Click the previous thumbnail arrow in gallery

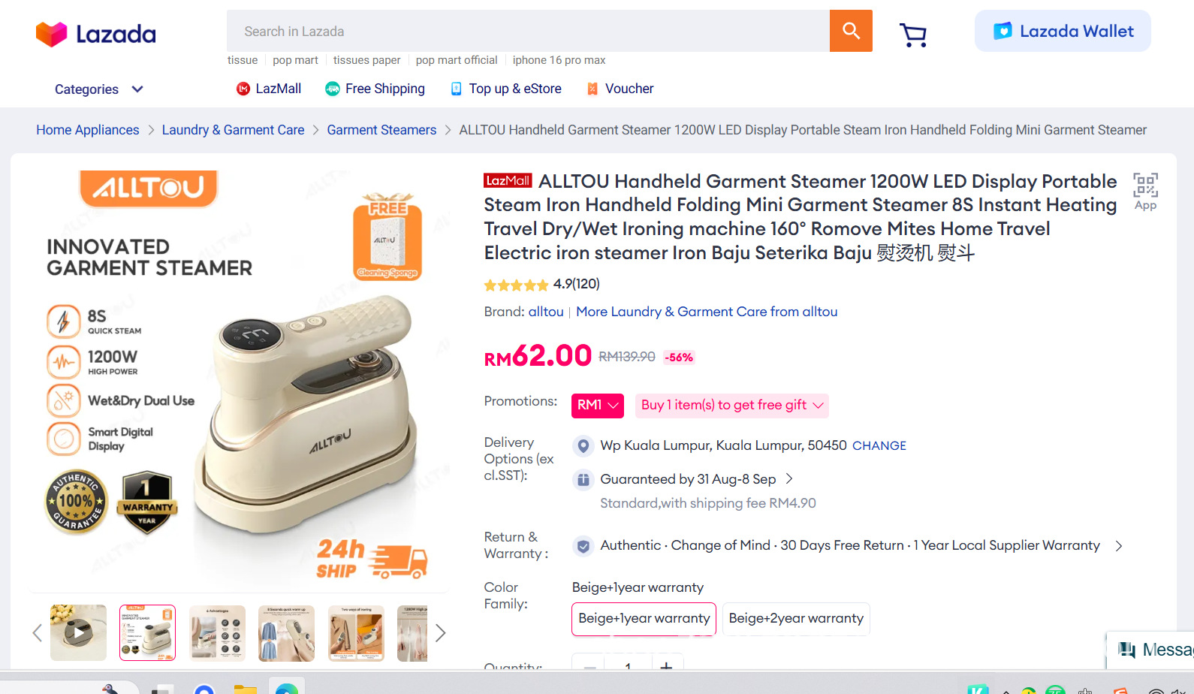37,633
